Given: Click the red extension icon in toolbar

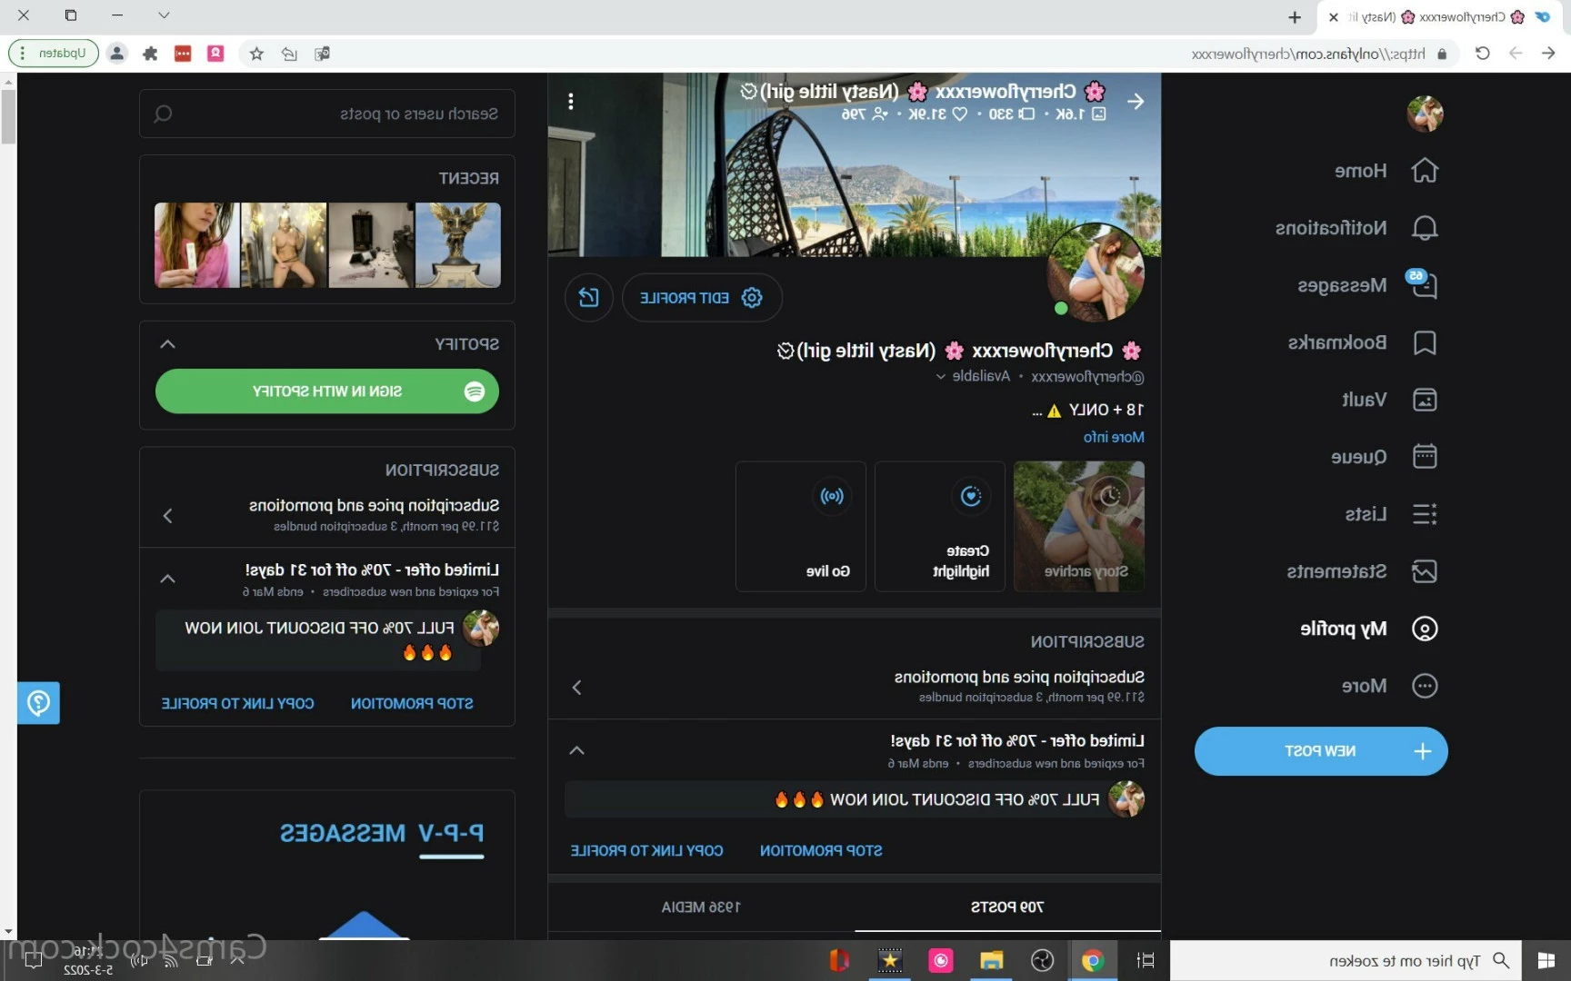Looking at the screenshot, I should 183,54.
